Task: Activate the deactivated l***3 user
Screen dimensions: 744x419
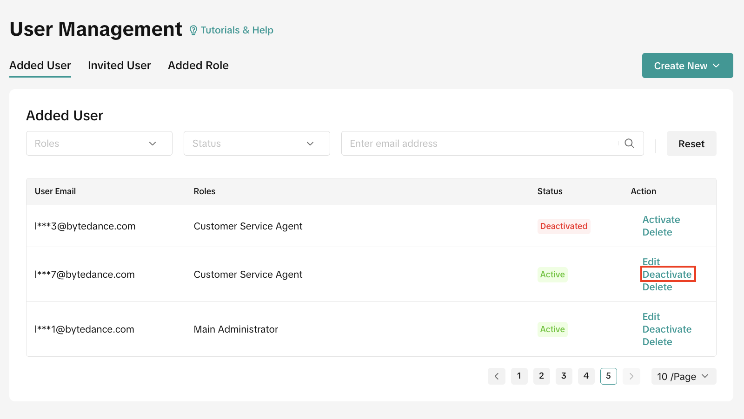Action: pos(661,220)
